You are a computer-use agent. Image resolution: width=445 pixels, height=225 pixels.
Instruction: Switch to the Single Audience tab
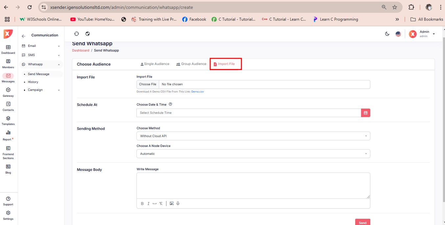[x=155, y=64]
